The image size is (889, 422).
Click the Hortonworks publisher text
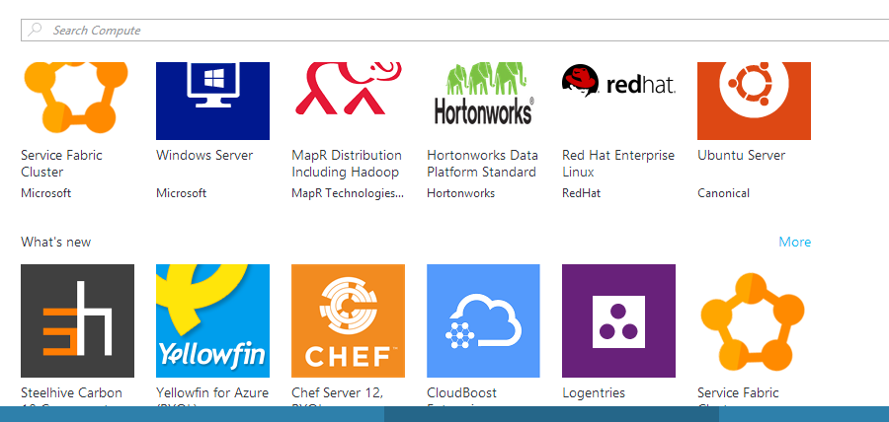point(460,193)
